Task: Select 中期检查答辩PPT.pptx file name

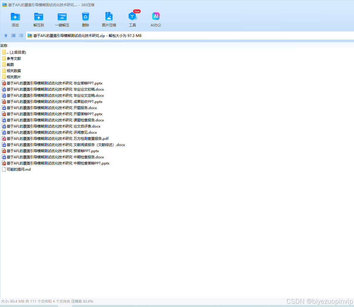Action: tap(58, 163)
